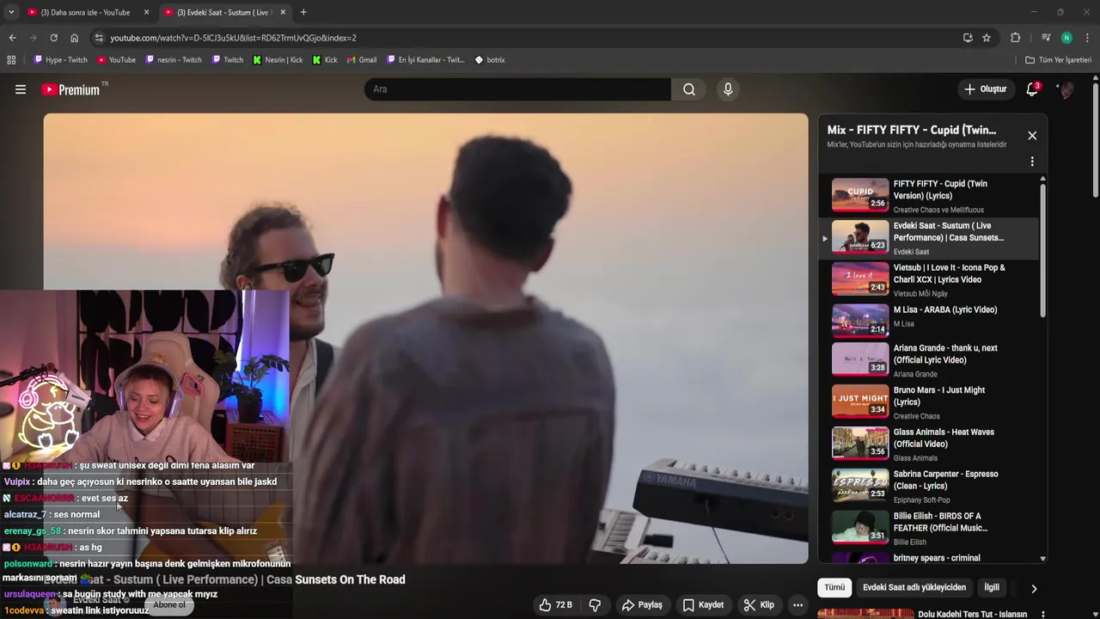The height and width of the screenshot is (619, 1100).
Task: Open Tüm Yer İşaretleri bookmarks folder
Action: [1059, 60]
